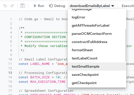The width and height of the screenshot is (134, 95).
Task: Choose saveCheckpoint from the dropdown
Action: 97,75
